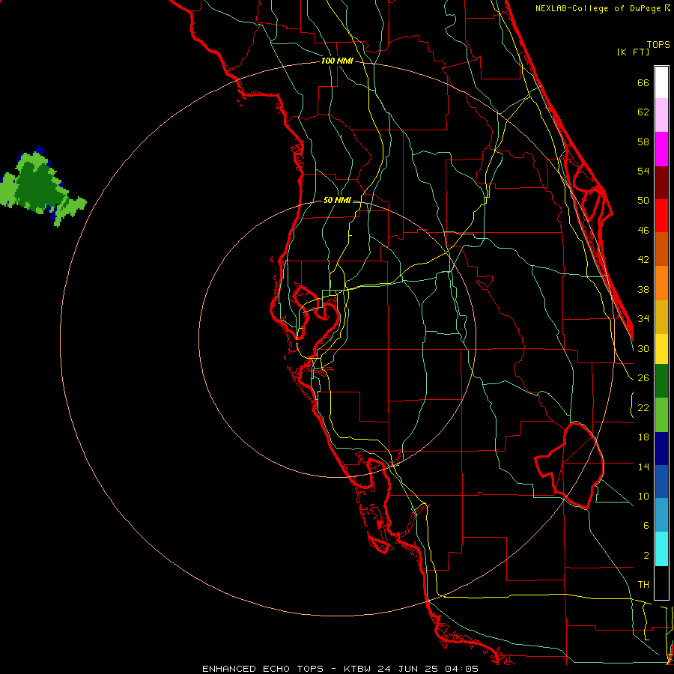Click the K FT units label
The image size is (674, 674).
tap(633, 52)
